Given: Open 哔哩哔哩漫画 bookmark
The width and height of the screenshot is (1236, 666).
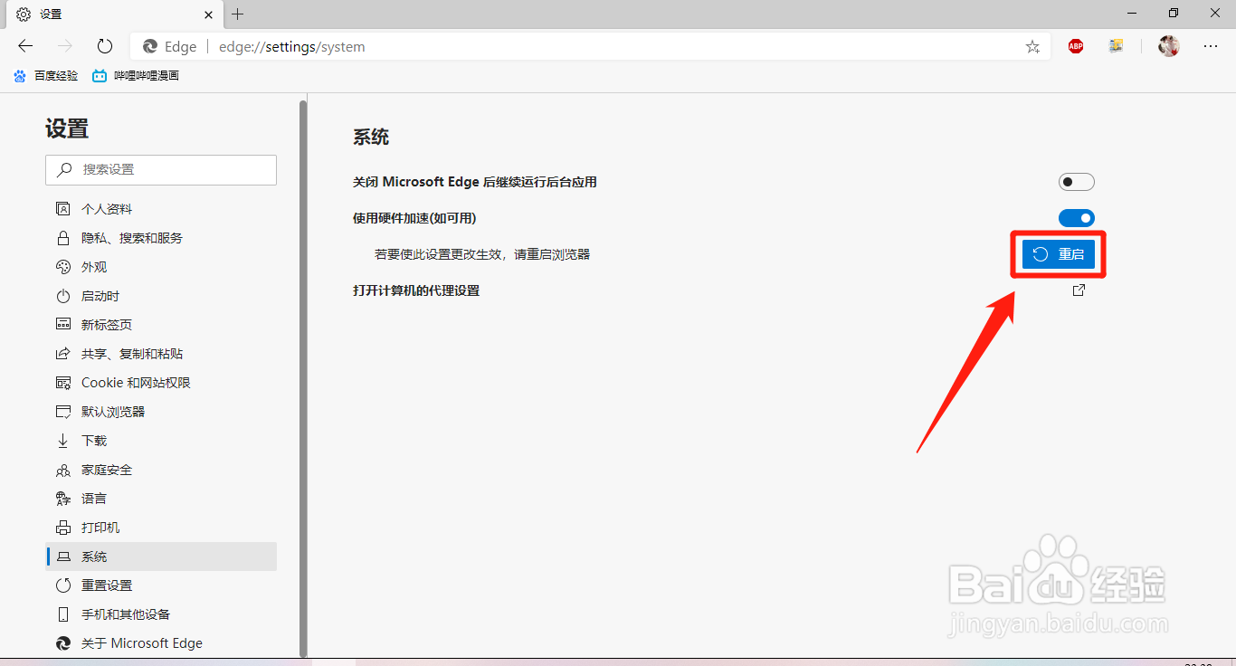Looking at the screenshot, I should pos(136,76).
